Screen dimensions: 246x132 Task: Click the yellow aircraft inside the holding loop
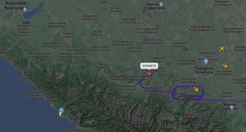(196, 89)
